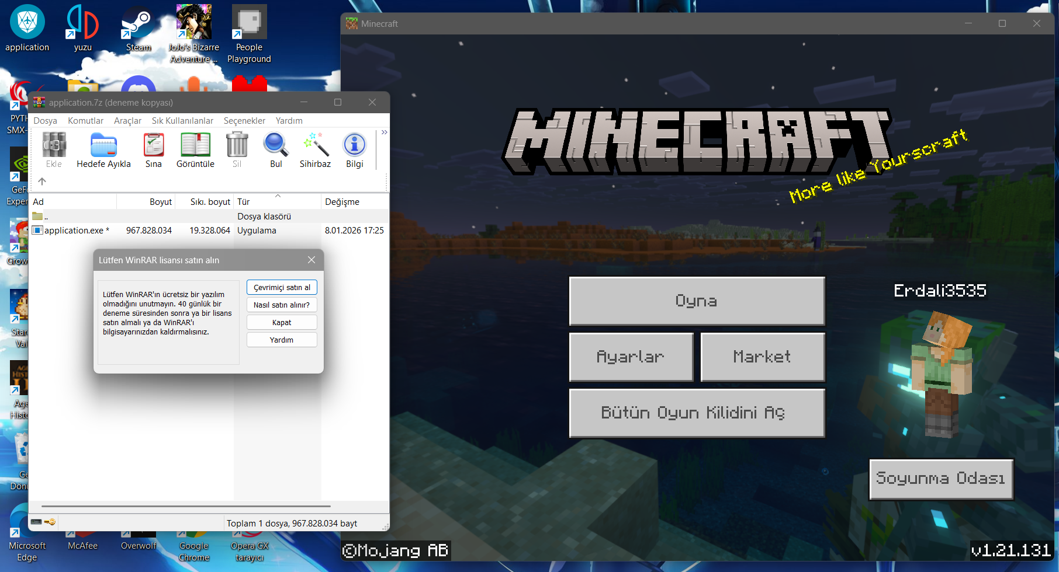Select the parent folder '..' row
Screen dimensions: 1059x572
[209, 217]
